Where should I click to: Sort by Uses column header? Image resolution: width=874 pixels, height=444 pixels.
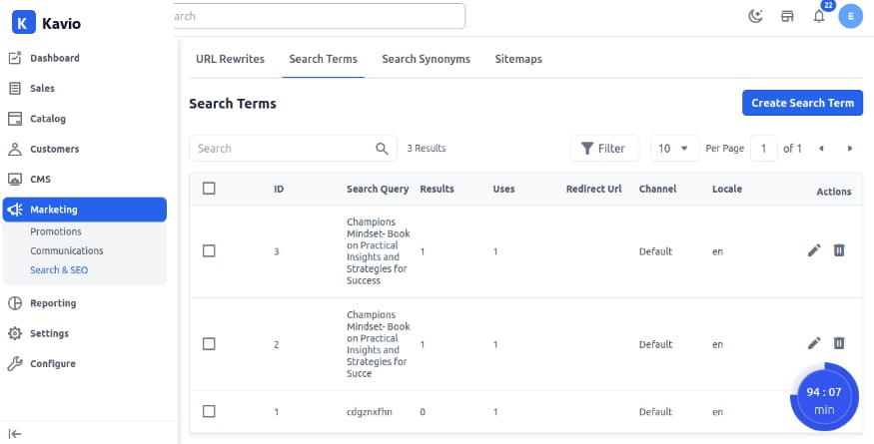(503, 189)
